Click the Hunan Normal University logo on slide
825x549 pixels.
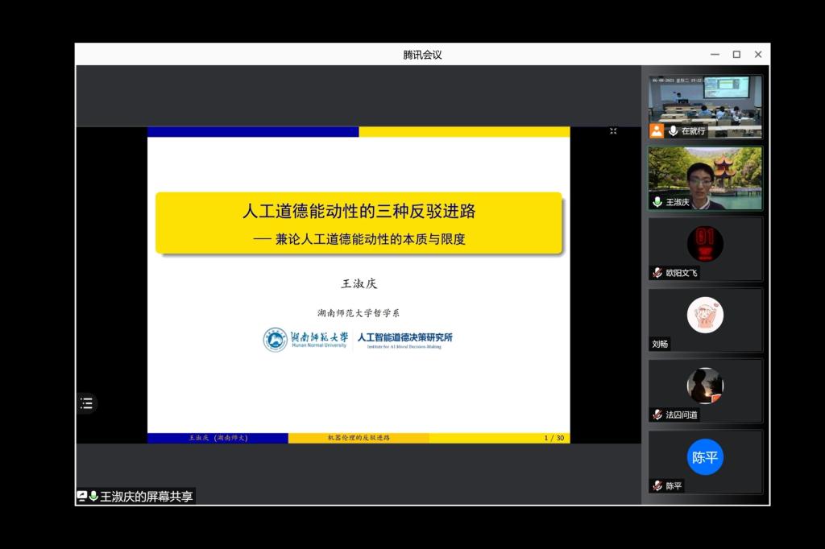point(306,340)
